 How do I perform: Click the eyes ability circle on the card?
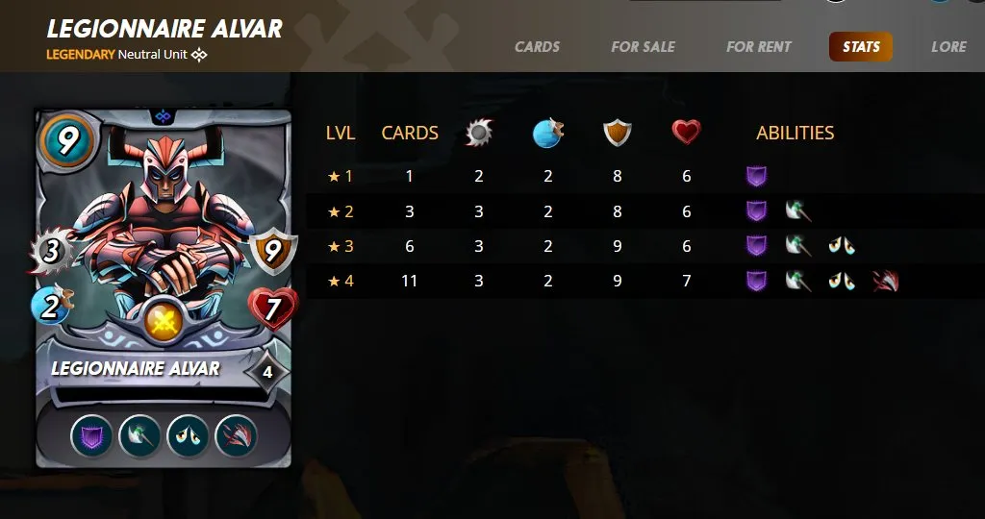(x=189, y=435)
